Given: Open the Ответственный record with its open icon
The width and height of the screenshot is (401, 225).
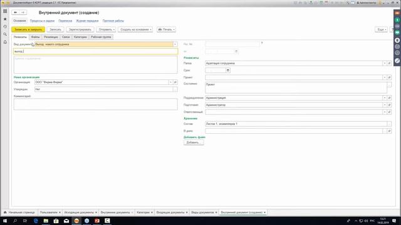Looking at the screenshot, I should (x=389, y=112).
